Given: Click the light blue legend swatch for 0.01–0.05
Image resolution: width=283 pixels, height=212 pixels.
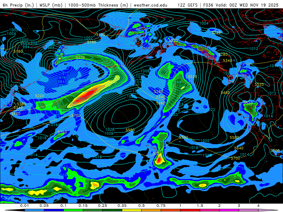Looking at the screenshot, I should pos(34,210).
